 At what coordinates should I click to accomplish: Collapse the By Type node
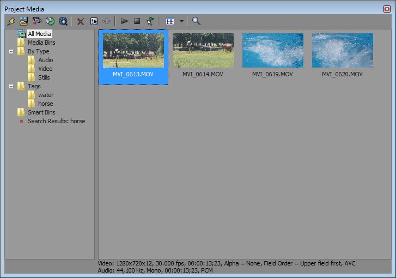(11, 51)
